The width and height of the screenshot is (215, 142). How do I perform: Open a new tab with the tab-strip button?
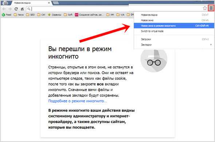56,3
